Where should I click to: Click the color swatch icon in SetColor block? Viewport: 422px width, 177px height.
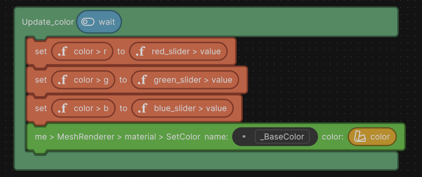(360, 137)
